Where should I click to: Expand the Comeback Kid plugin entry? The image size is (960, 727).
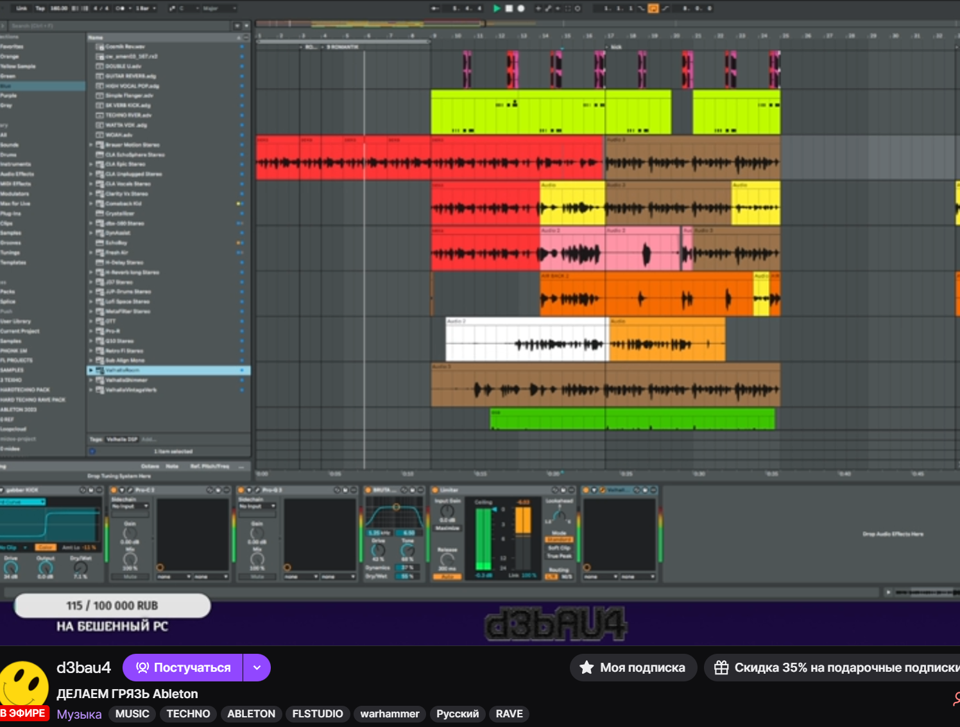coord(90,204)
